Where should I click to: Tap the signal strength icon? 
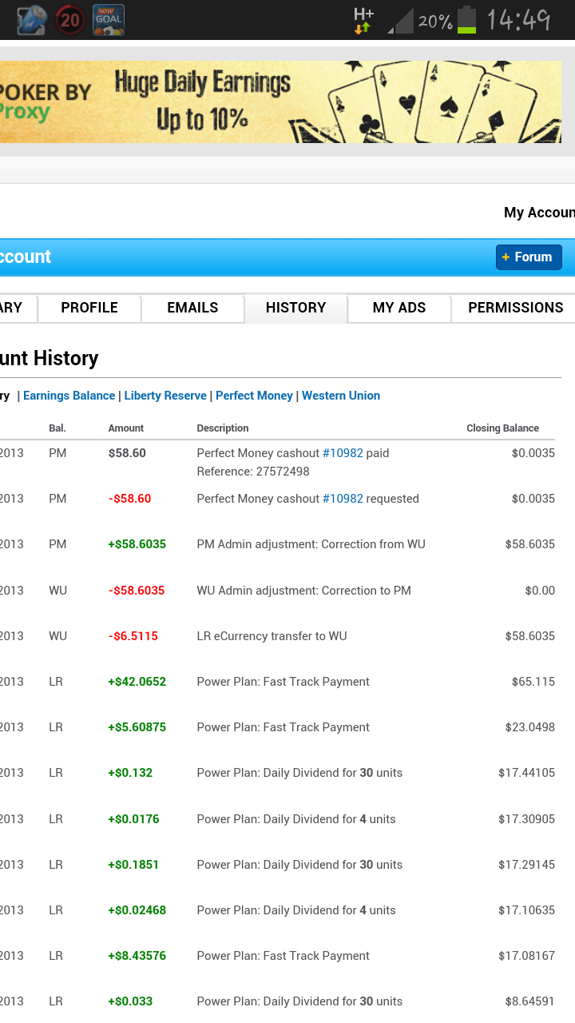coord(400,22)
